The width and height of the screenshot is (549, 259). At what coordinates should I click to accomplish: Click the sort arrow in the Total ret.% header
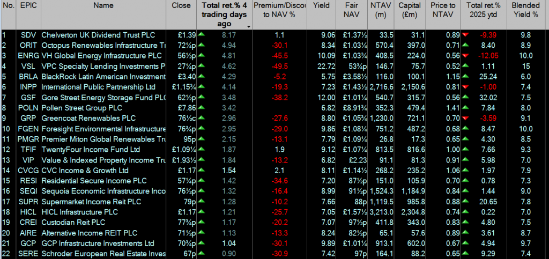tap(248, 26)
